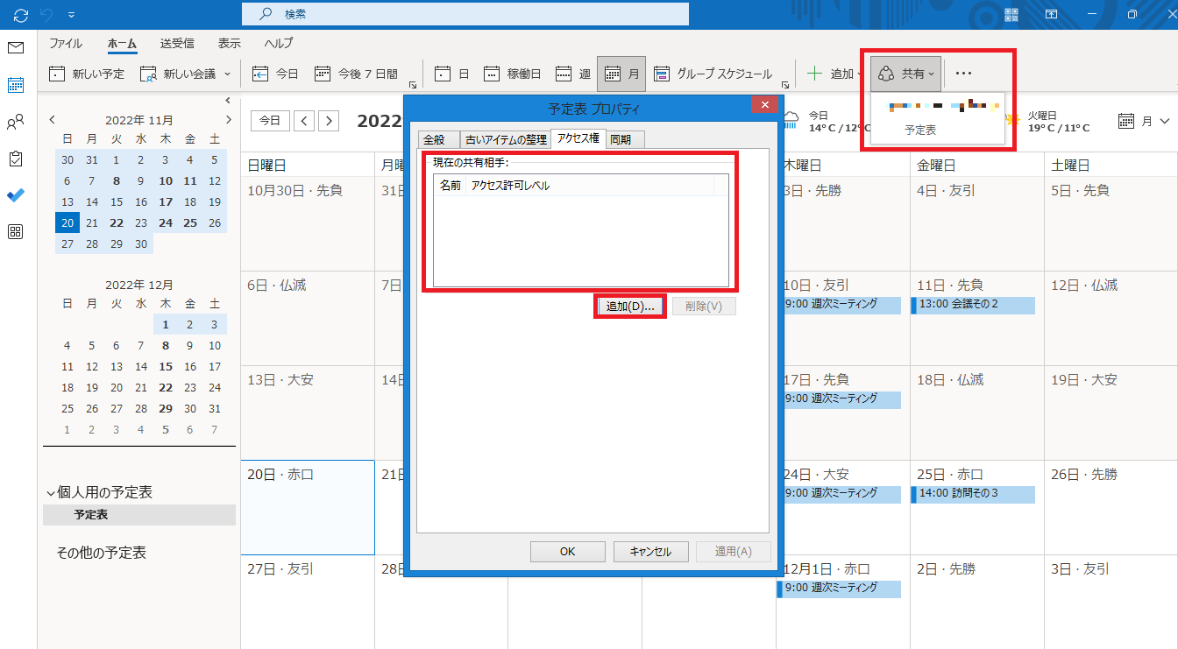1178x649 pixels.
Task: Open the 表示 ribbon tab
Action: pyautogui.click(x=230, y=43)
